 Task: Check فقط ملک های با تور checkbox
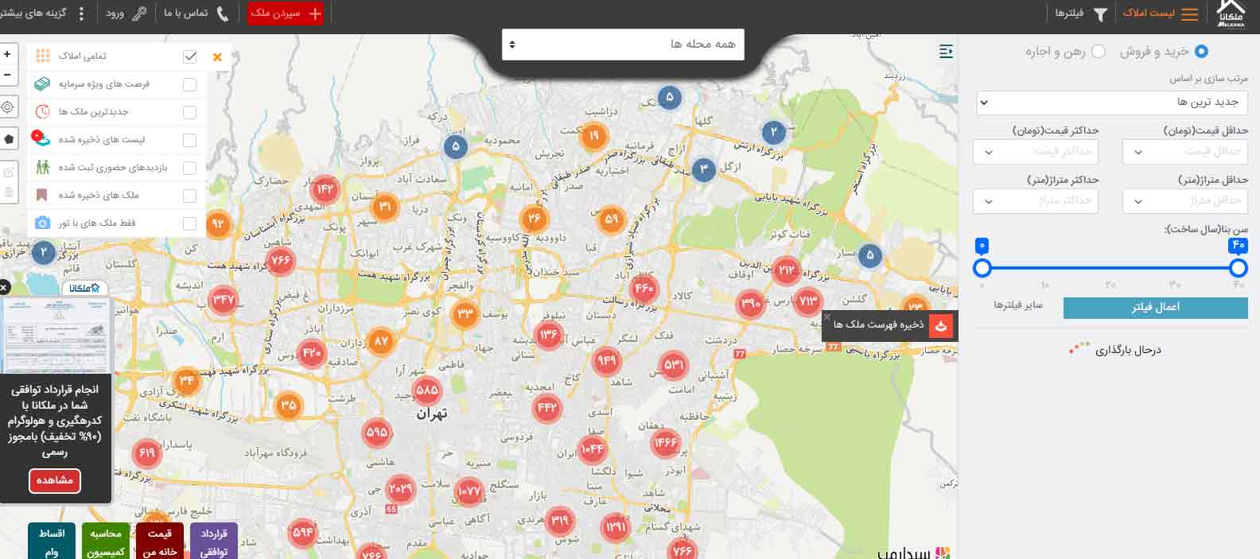(x=189, y=223)
